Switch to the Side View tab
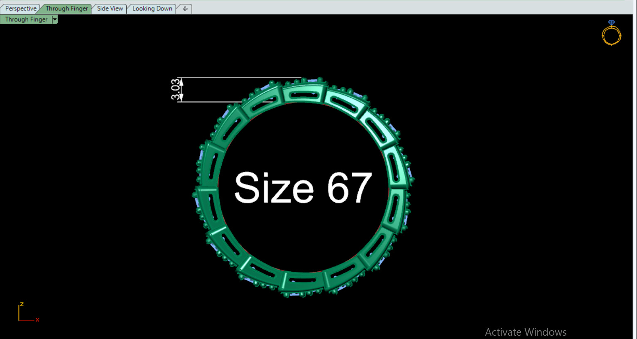Screen dimensions: 637x339 (x=110, y=8)
